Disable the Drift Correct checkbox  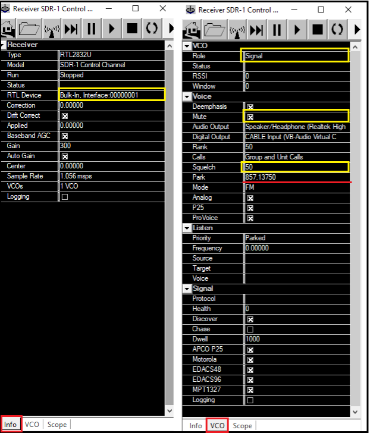coord(64,116)
